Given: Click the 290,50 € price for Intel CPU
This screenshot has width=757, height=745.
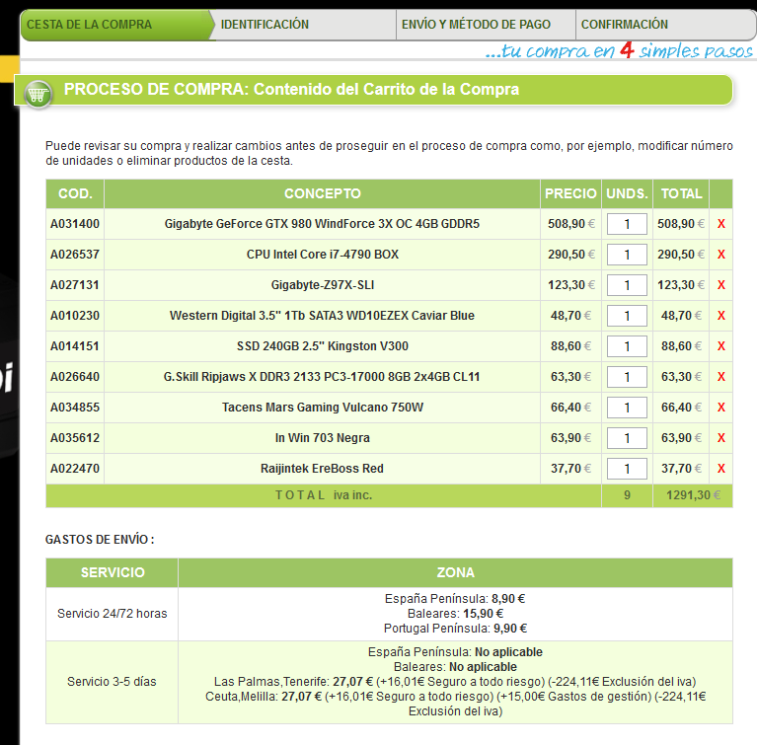Looking at the screenshot, I should click(x=571, y=255).
